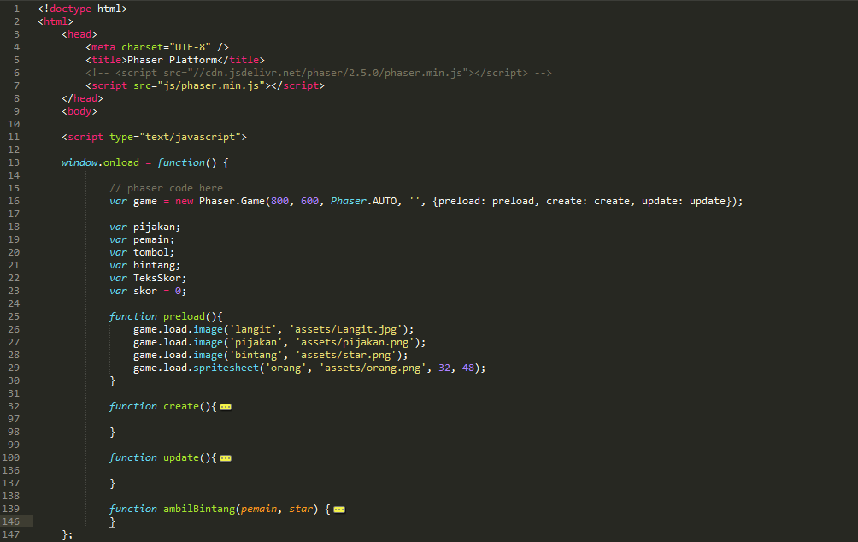Click 'Phaser.AUTO' argument
The width and height of the screenshot is (858, 542).
(364, 201)
